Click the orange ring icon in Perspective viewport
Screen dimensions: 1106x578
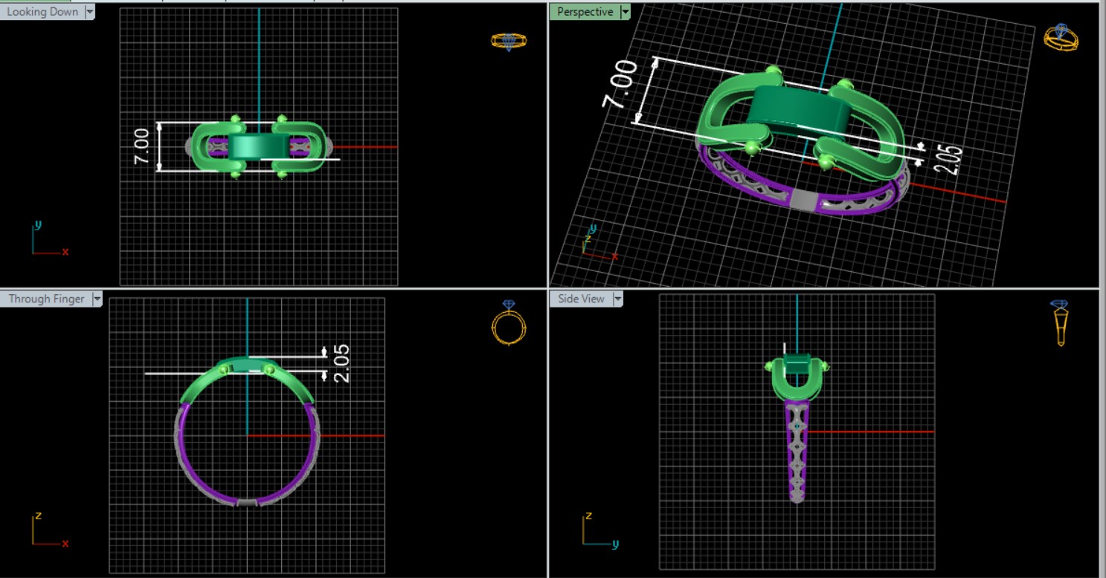[1059, 36]
